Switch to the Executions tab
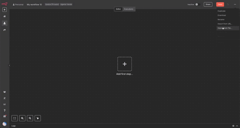Viewport: 240px width, 128px height. [x=128, y=9]
